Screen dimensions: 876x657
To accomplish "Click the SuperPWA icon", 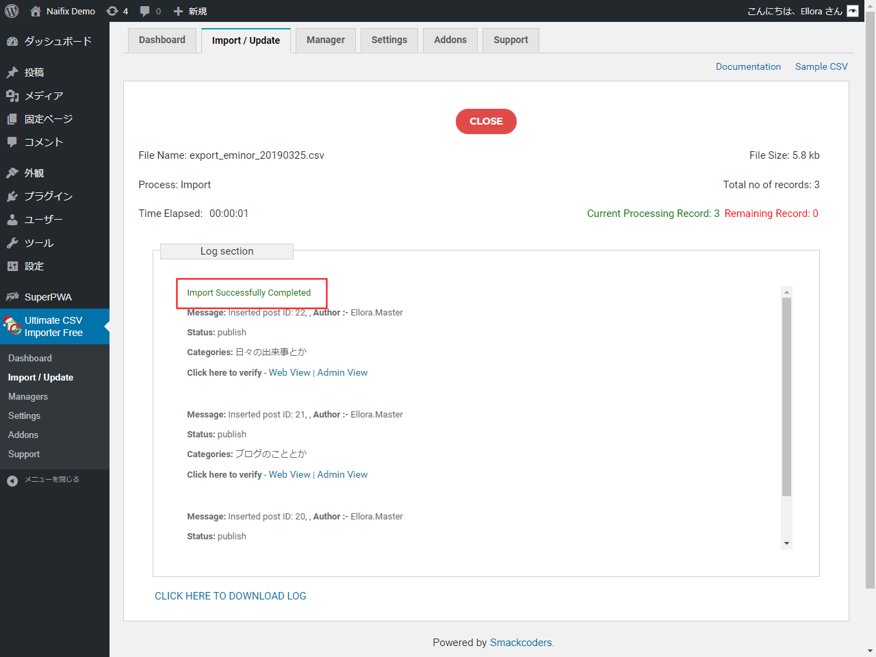I will [12, 297].
